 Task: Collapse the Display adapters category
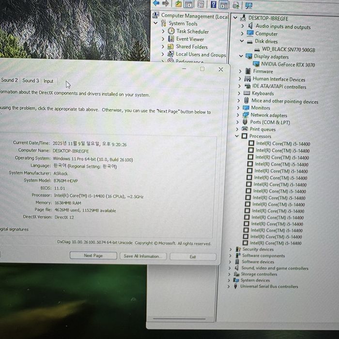click(x=241, y=56)
